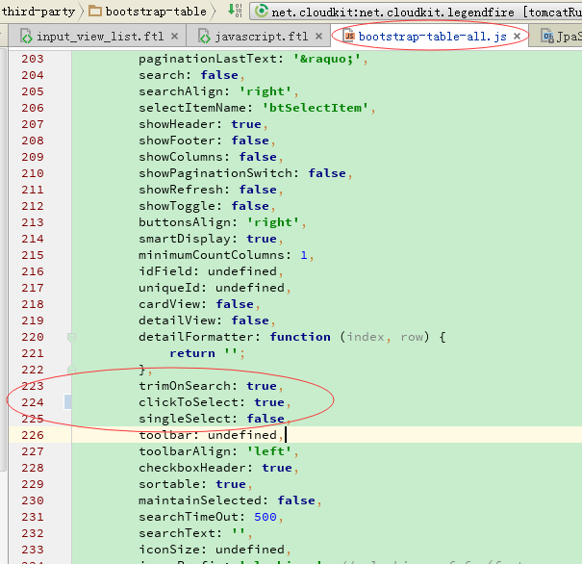Image resolution: width=582 pixels, height=564 pixels.
Task: Click the value 500 of searchTimeOut
Action: 266,517
